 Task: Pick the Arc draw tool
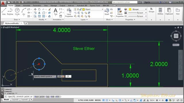point(24,11)
